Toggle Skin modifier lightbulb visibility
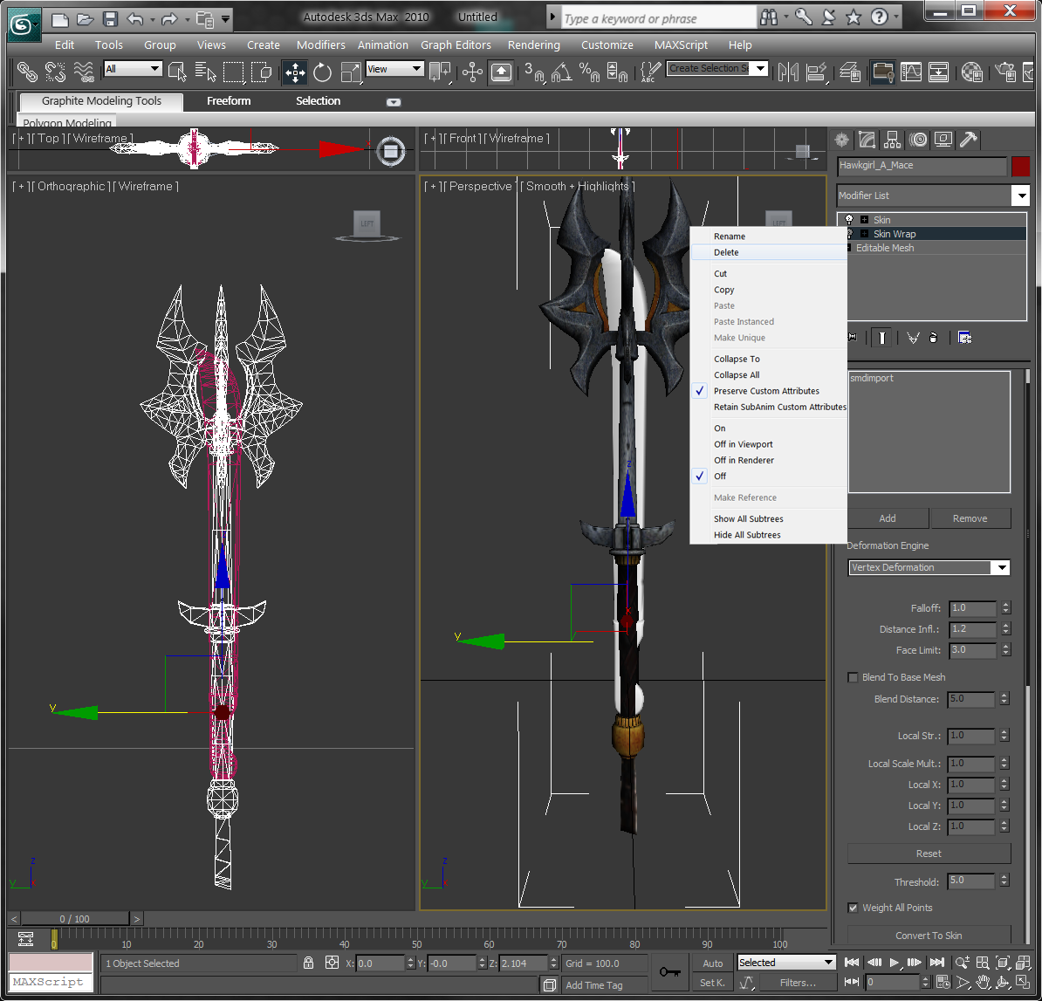This screenshot has height=1001, width=1042. (x=848, y=220)
